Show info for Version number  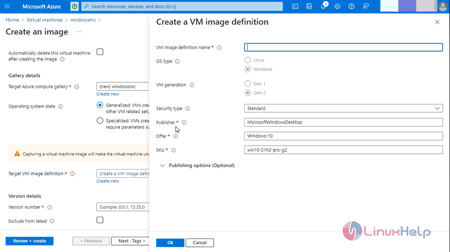[x=49, y=207]
